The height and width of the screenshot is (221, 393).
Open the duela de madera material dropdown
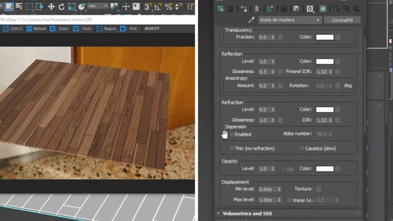click(x=290, y=20)
